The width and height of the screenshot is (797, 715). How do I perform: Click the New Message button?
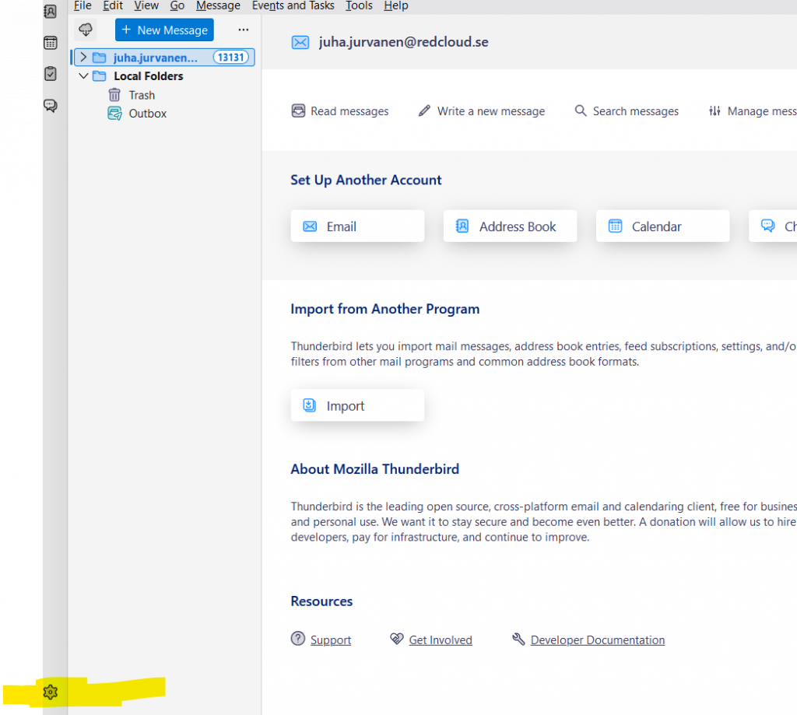[x=163, y=30]
